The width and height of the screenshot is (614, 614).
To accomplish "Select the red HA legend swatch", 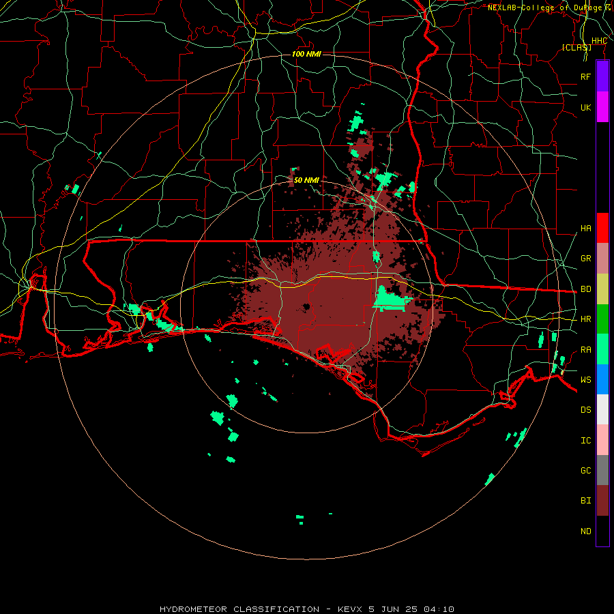I will 602,228.
